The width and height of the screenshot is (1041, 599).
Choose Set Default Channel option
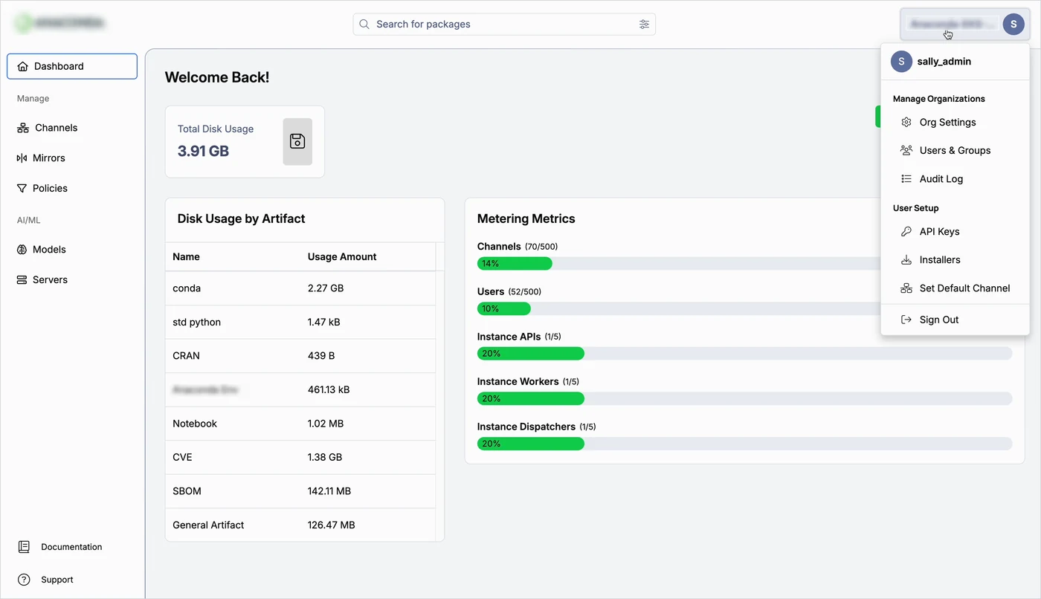point(955,288)
